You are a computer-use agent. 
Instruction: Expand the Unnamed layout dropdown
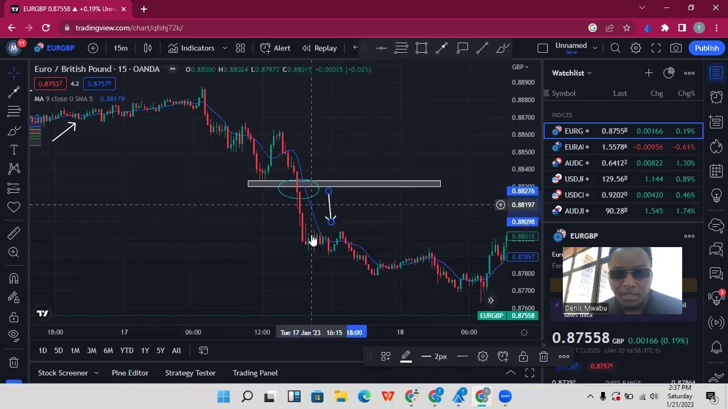coord(595,48)
